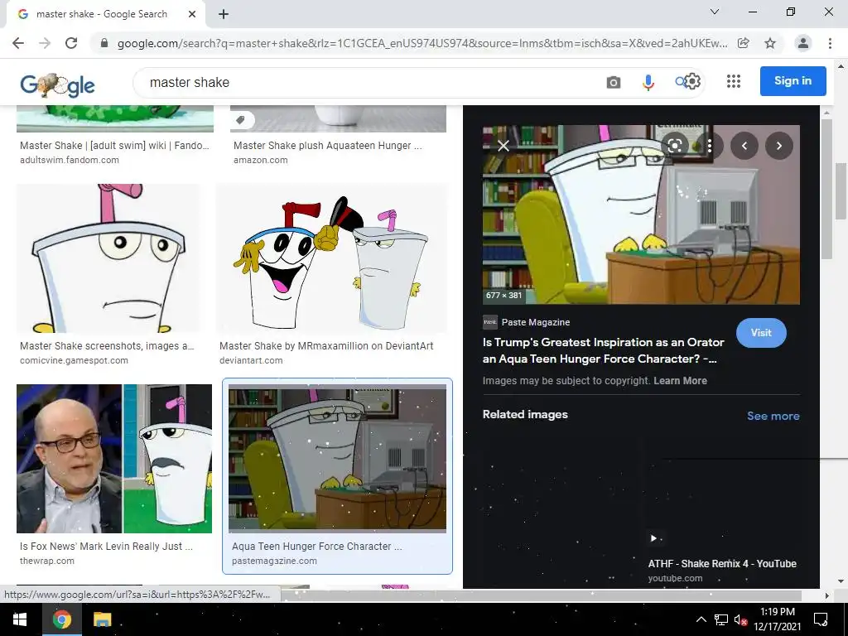Screen dimensions: 848x636
Task: Open preview panel more options menu
Action: (x=710, y=146)
